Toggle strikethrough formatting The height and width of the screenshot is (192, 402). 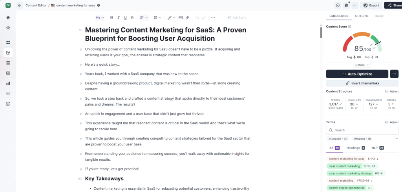132,18
